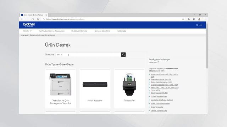Open Destek ve İndirmeler menu
The height and width of the screenshot is (127, 227).
(x=79, y=31)
